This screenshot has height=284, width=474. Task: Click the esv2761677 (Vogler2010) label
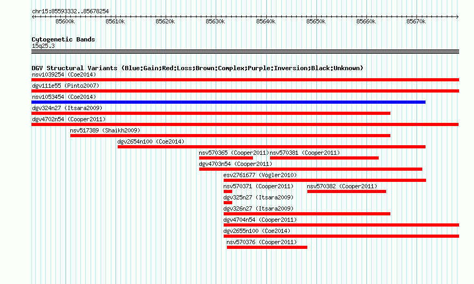(260, 175)
